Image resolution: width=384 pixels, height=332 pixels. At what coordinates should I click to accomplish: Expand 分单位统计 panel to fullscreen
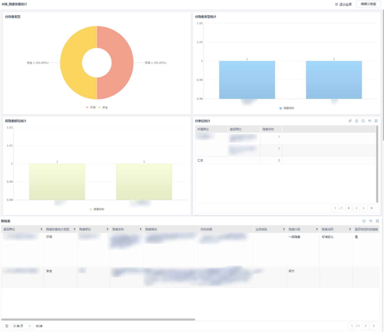376,121
